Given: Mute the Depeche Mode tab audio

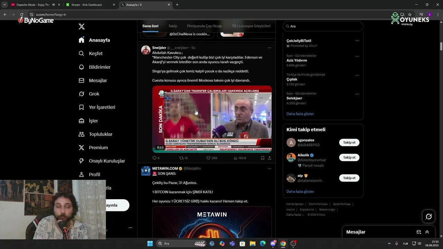Looking at the screenshot, I should point(53,5).
